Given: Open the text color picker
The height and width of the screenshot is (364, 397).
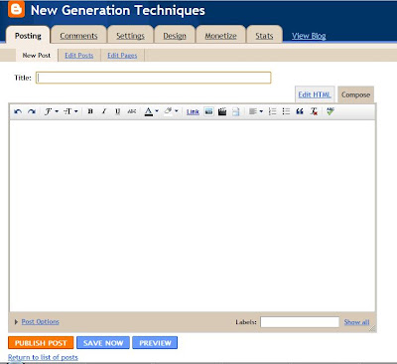Looking at the screenshot, I should point(151,111).
